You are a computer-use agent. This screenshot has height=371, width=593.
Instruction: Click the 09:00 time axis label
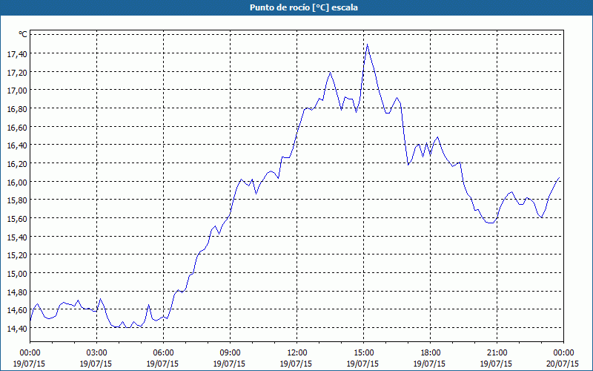point(230,353)
